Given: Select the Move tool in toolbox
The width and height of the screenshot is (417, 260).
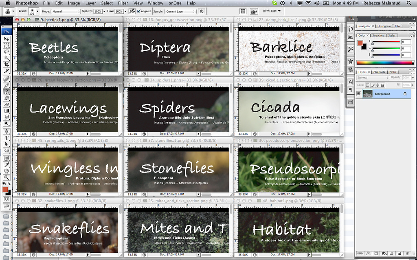Looking at the screenshot, I should coord(7,39).
